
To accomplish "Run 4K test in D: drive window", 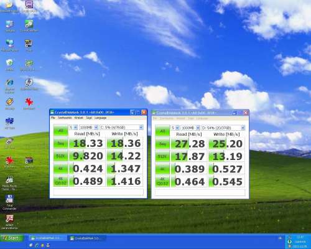I will click(x=162, y=169).
